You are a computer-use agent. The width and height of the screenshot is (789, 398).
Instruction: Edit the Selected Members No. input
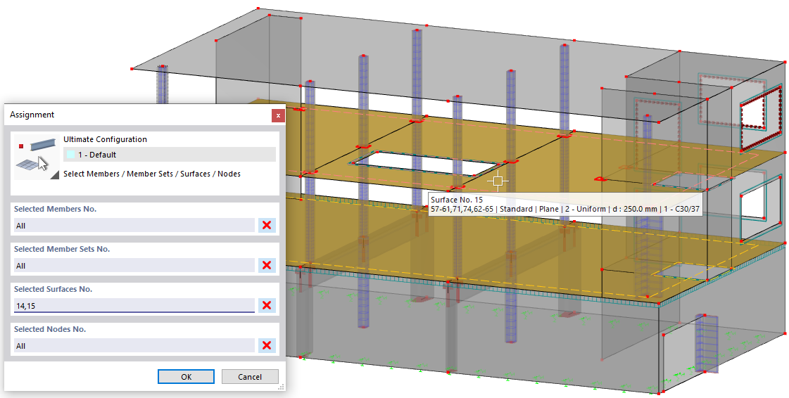[134, 225]
